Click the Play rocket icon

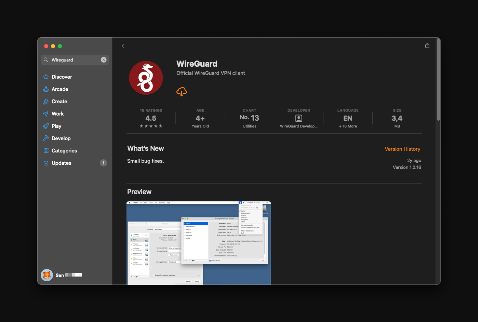(46, 126)
